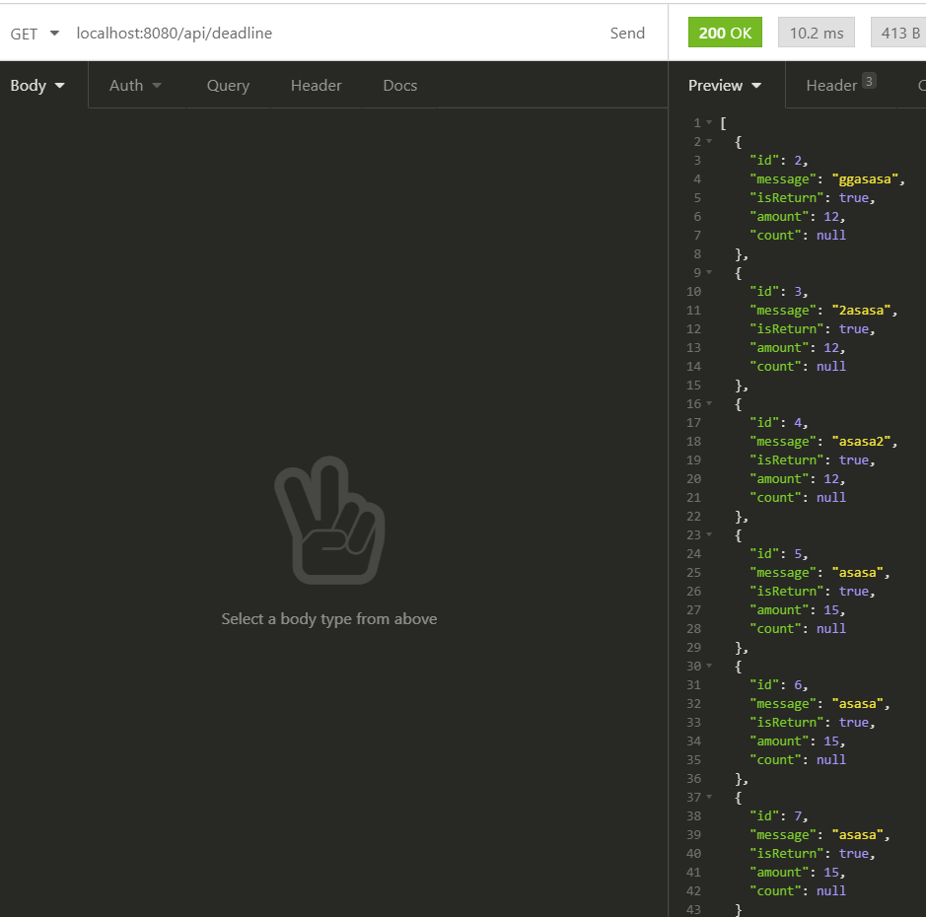926x917 pixels.
Task: Open the Body type dropdown
Action: click(37, 86)
